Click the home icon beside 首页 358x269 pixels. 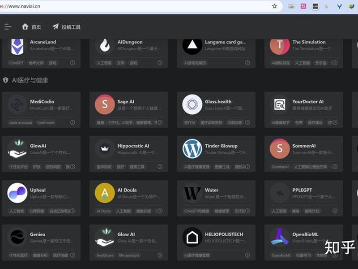coord(25,26)
